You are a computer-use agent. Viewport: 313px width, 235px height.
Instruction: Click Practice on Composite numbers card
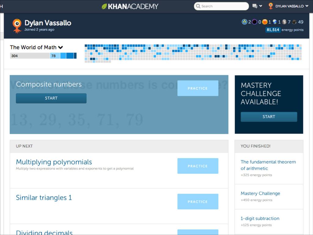198,88
